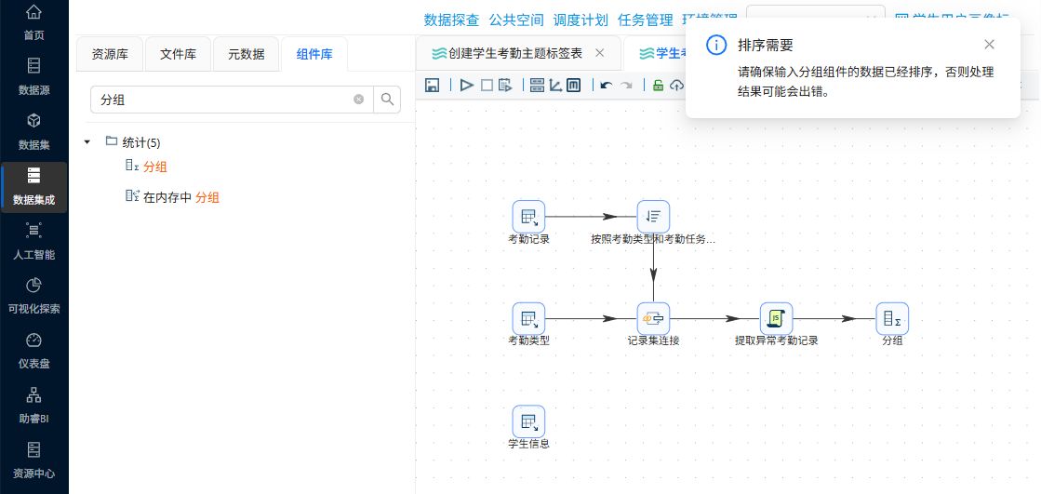Open 可视化探索 in the sidebar
1041x494 pixels.
pos(33,297)
